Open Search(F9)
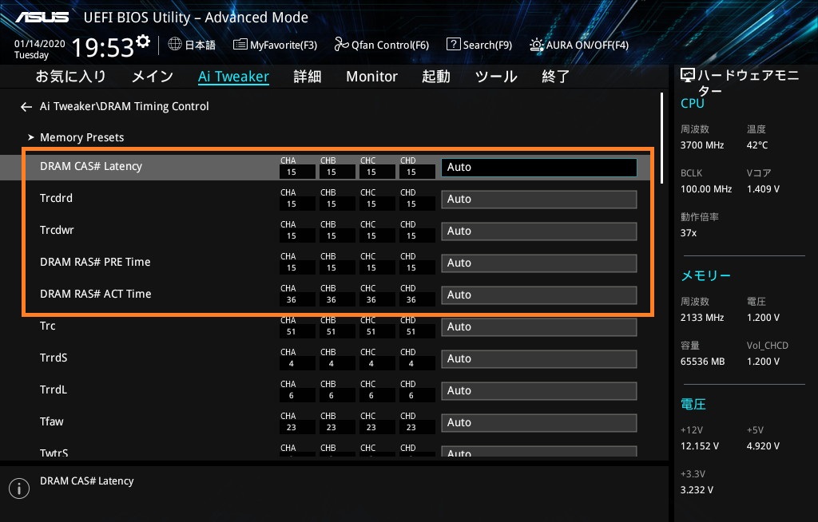 point(479,45)
